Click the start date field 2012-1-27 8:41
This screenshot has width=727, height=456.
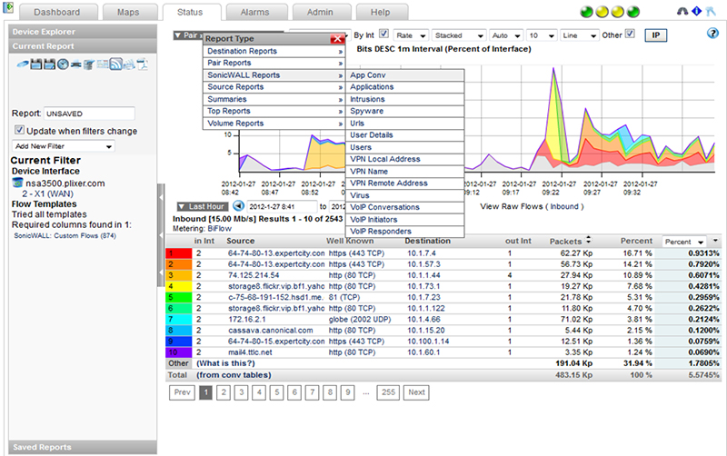(282, 207)
